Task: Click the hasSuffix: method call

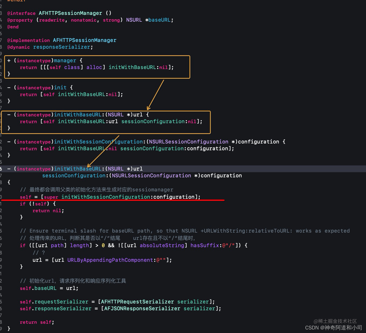Action: click(x=206, y=246)
